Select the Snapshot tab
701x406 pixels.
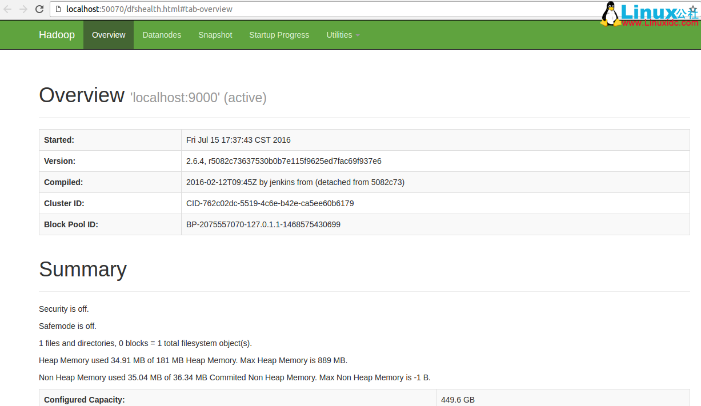(215, 35)
